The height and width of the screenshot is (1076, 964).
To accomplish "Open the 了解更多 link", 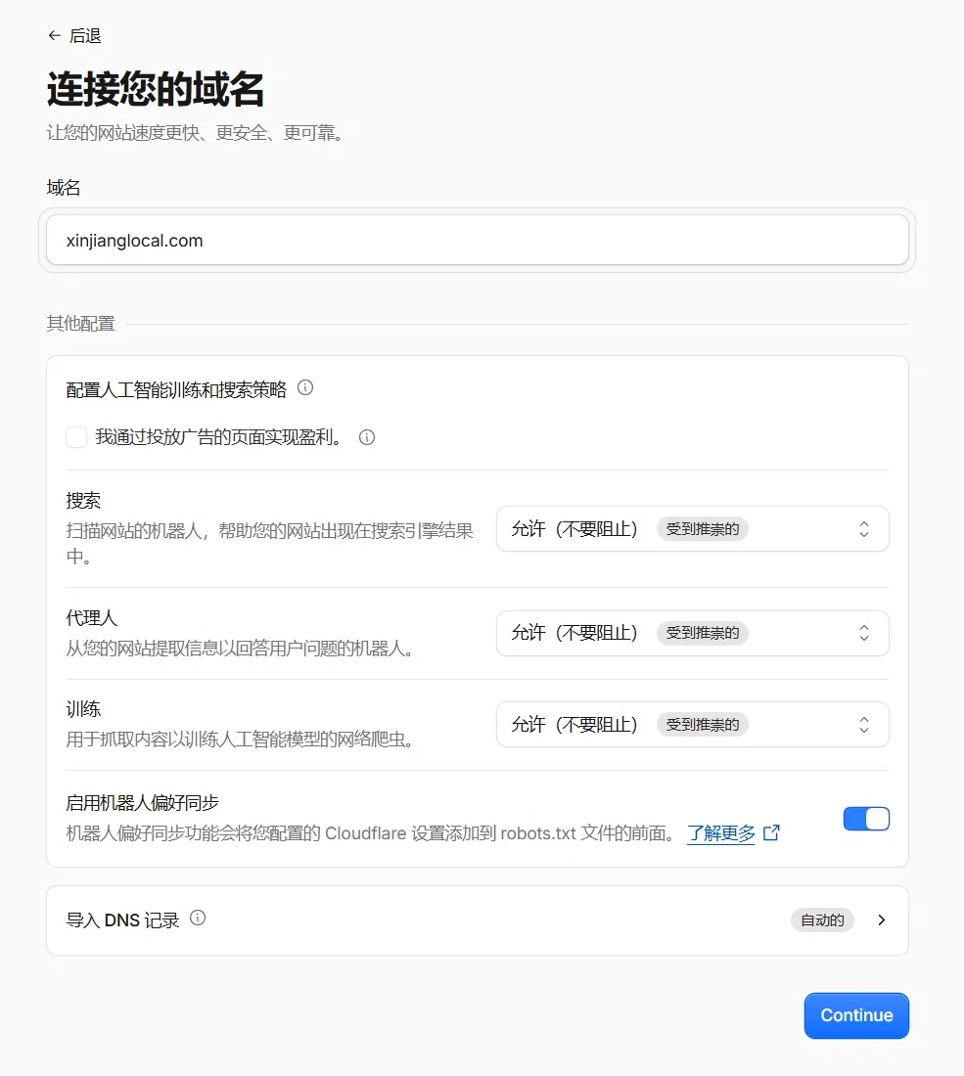I will (x=721, y=833).
